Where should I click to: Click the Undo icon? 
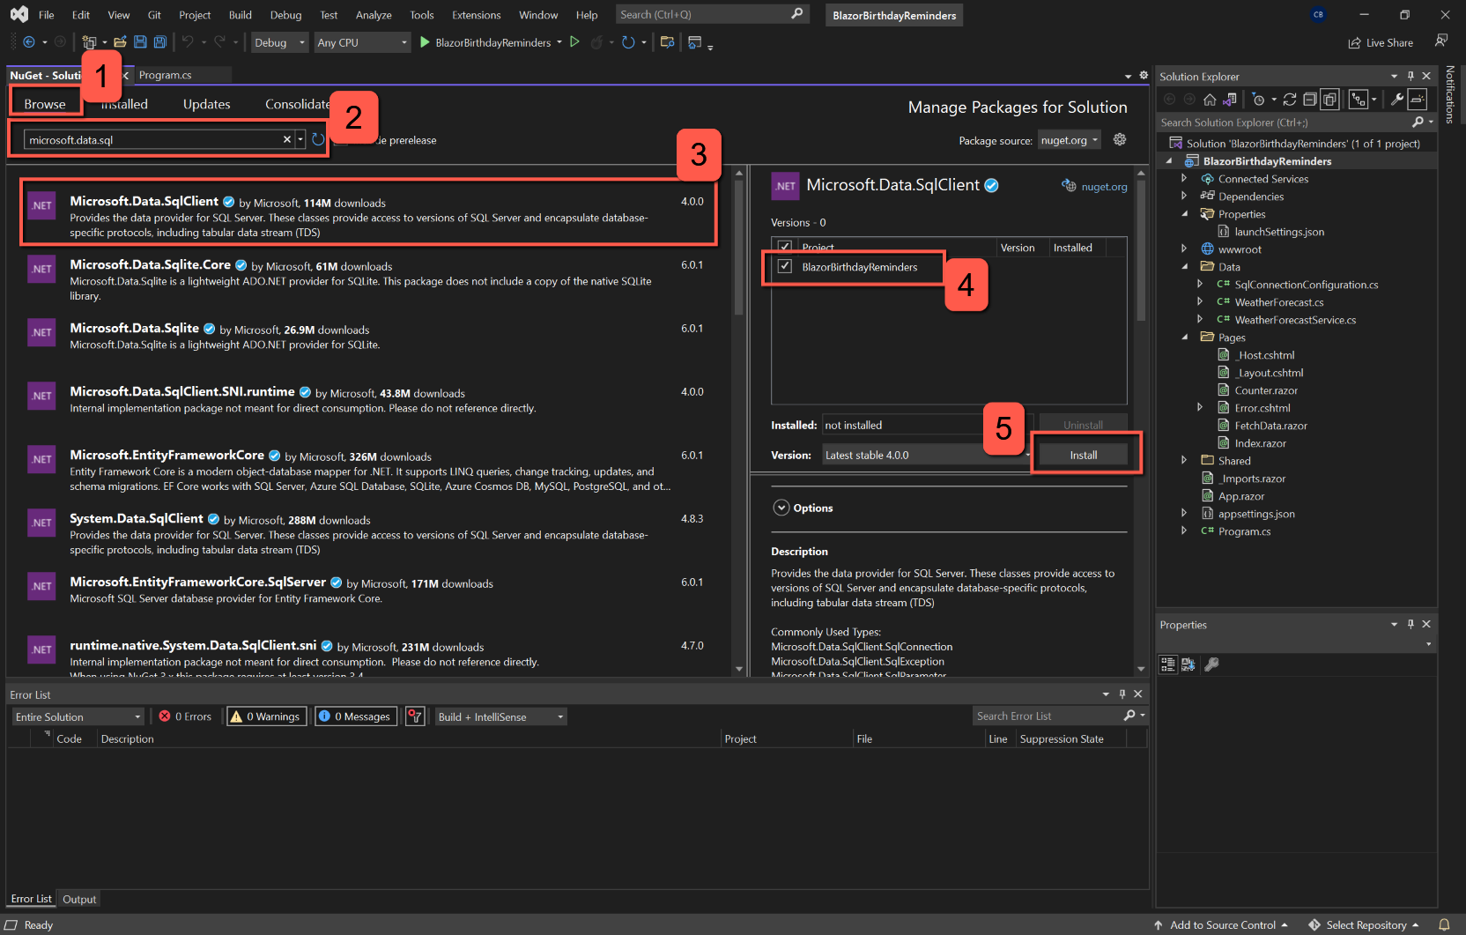tap(188, 41)
